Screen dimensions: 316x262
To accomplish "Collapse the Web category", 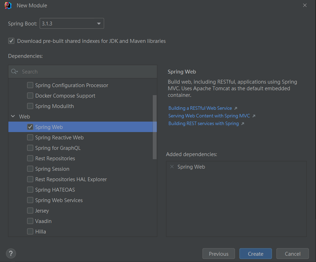I will [x=13, y=116].
